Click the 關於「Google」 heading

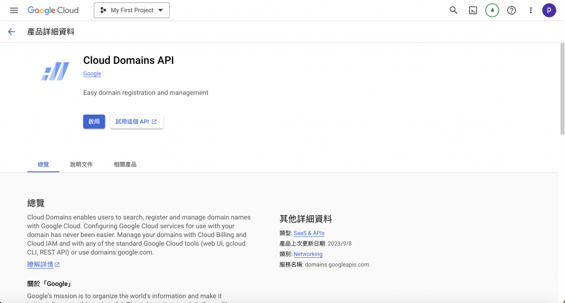tap(50, 284)
